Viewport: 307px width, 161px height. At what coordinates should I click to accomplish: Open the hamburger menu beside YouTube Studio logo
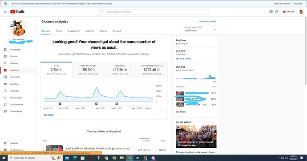click(x=5, y=12)
